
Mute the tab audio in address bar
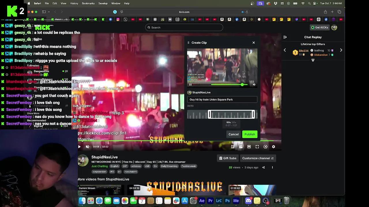(x=243, y=12)
